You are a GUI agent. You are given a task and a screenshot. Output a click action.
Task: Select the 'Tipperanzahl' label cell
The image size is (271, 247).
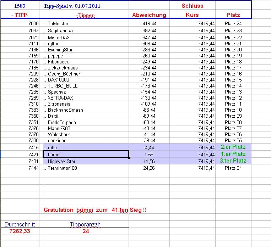(x=86, y=225)
